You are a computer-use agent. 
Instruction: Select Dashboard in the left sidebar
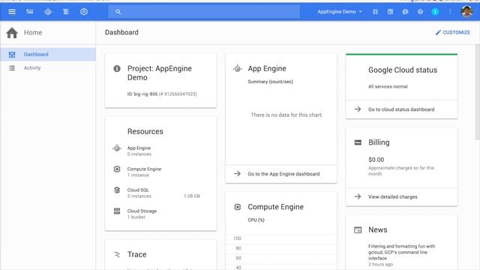pyautogui.click(x=48, y=54)
